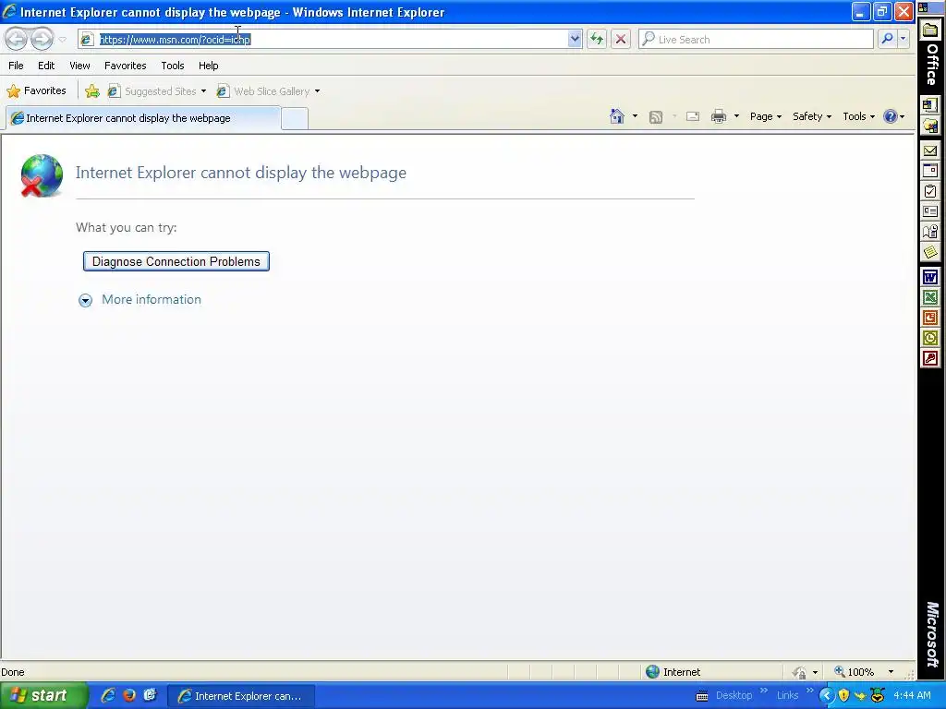
Task: Click the Add to Favorites Bar icon
Action: tap(92, 91)
